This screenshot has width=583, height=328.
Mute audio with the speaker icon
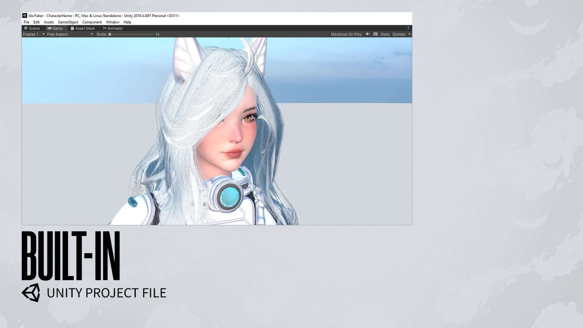(x=367, y=34)
